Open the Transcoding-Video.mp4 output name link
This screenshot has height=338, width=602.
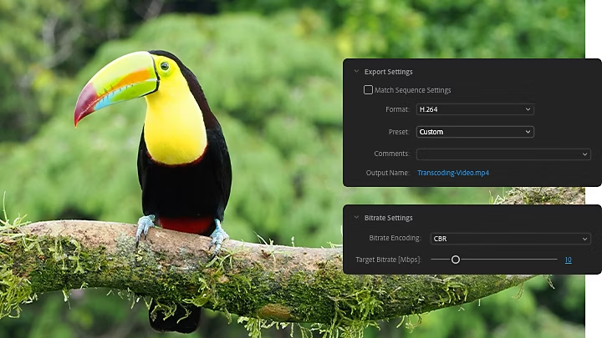coord(453,173)
